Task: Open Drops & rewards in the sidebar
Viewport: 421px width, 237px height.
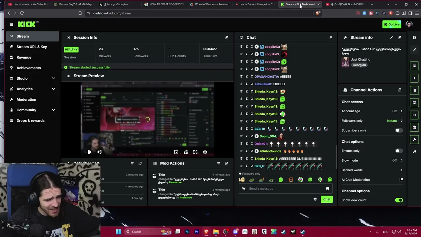Action: pyautogui.click(x=32, y=120)
